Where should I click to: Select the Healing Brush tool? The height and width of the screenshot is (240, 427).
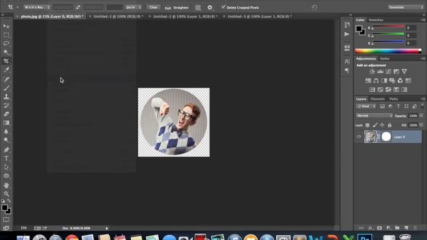point(6,79)
